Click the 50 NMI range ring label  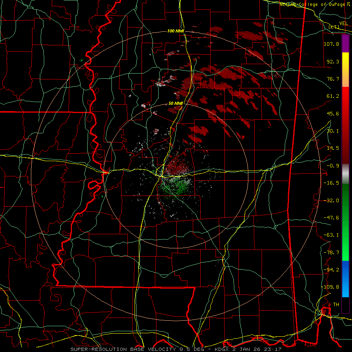[176, 104]
